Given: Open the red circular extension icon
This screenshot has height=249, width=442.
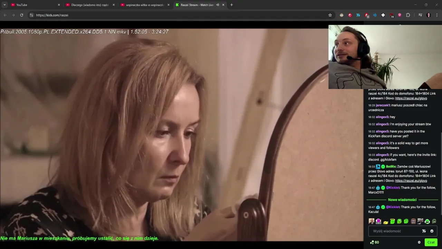Looking at the screenshot, I should (350, 15).
